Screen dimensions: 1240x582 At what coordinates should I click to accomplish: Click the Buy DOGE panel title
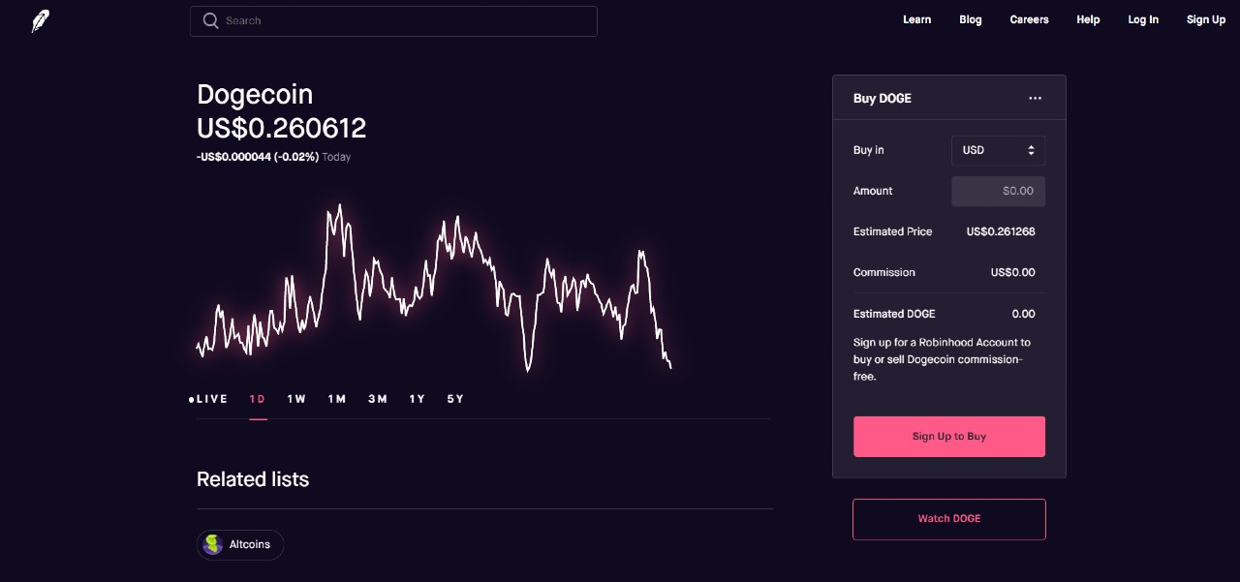pos(883,98)
